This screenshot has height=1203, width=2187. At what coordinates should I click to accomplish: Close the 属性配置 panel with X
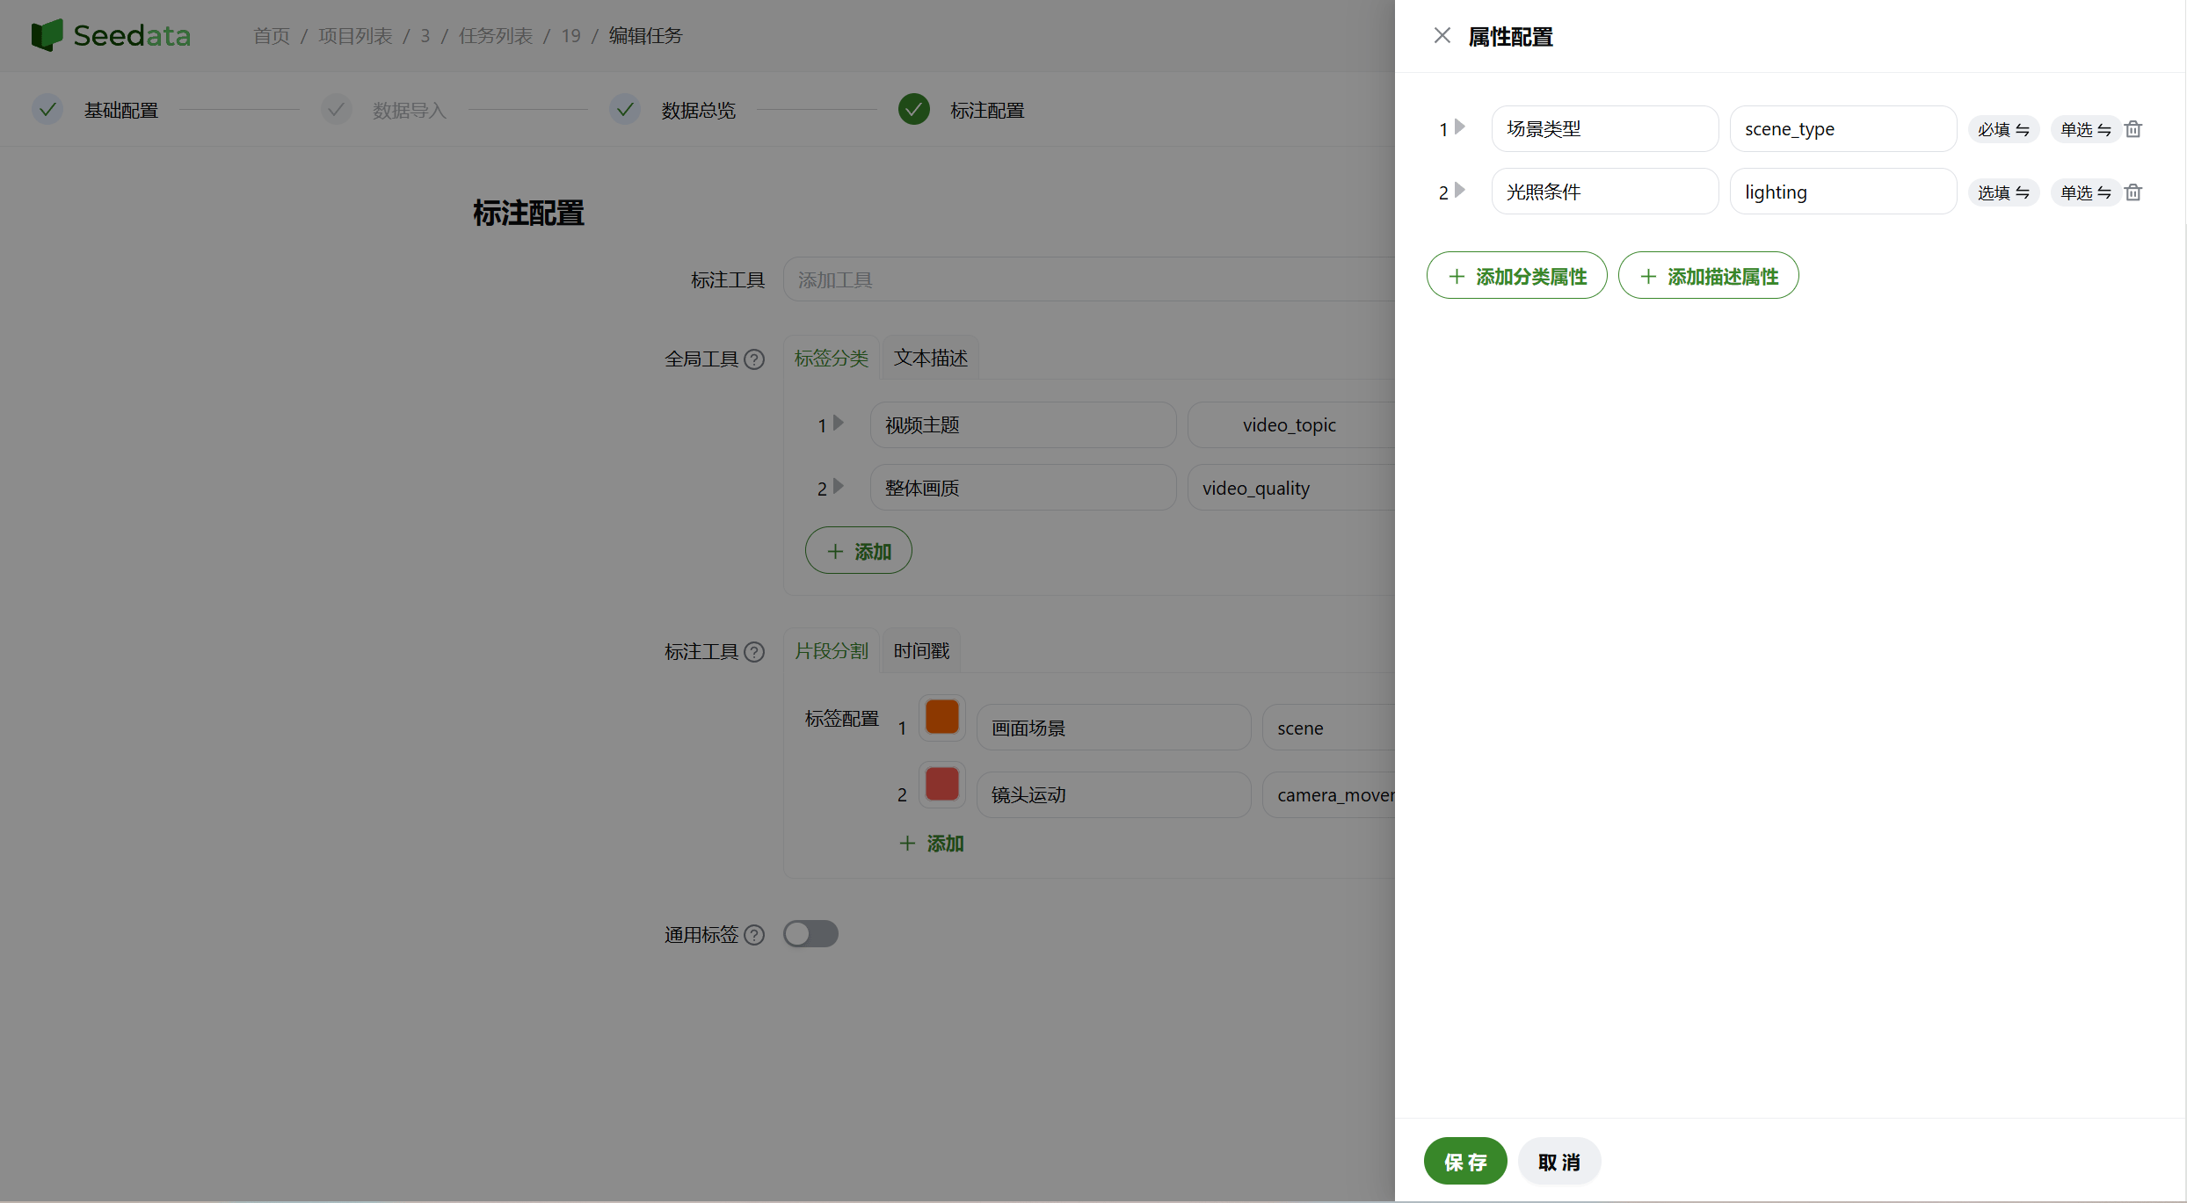[1442, 36]
